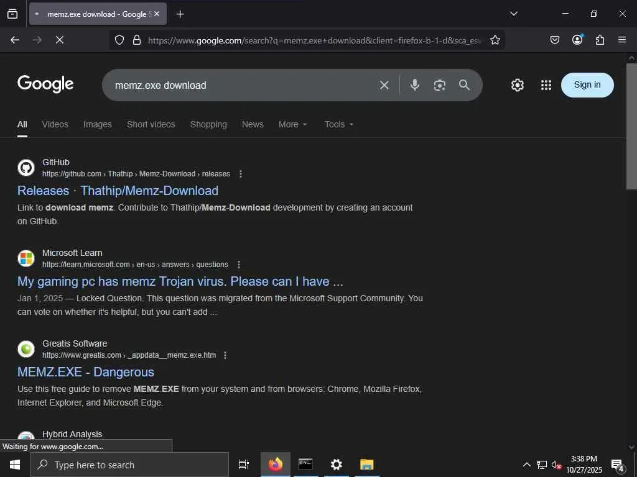The height and width of the screenshot is (477, 637).
Task: Open MEMZ.EXE - Dangerous link
Action: pos(86,372)
